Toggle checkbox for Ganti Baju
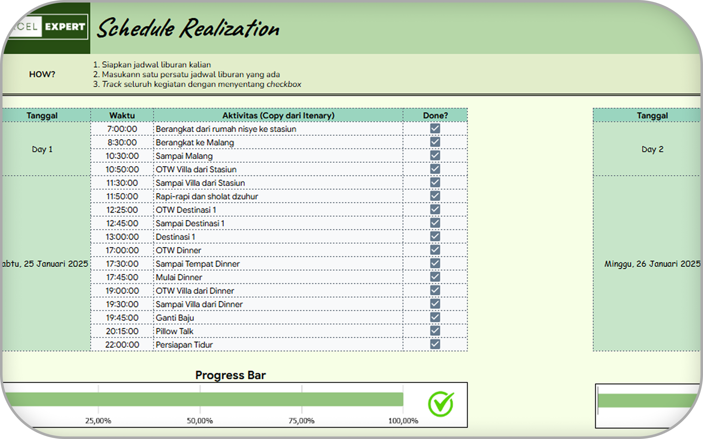703x439 pixels. pyautogui.click(x=435, y=317)
